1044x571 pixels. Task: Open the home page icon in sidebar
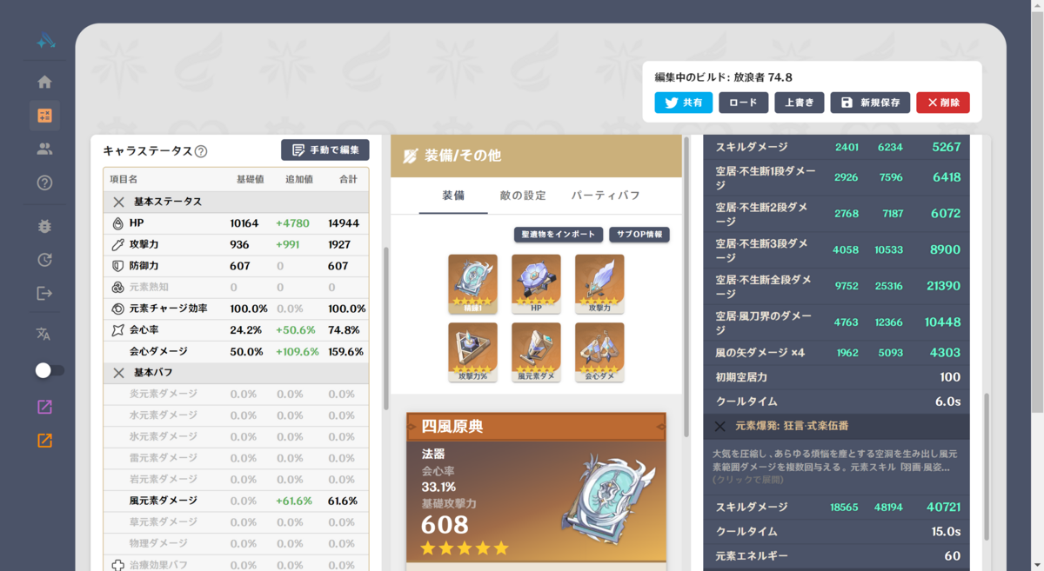pos(44,82)
